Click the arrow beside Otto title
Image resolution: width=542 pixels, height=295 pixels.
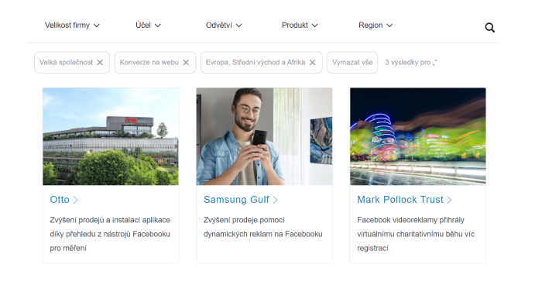pos(76,200)
